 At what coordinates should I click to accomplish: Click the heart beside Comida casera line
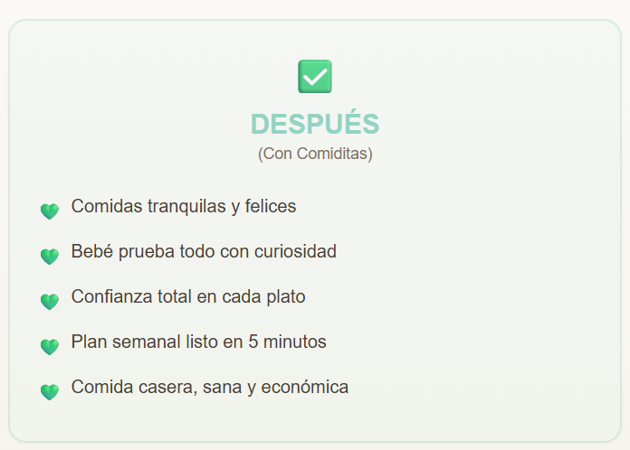click(x=50, y=391)
